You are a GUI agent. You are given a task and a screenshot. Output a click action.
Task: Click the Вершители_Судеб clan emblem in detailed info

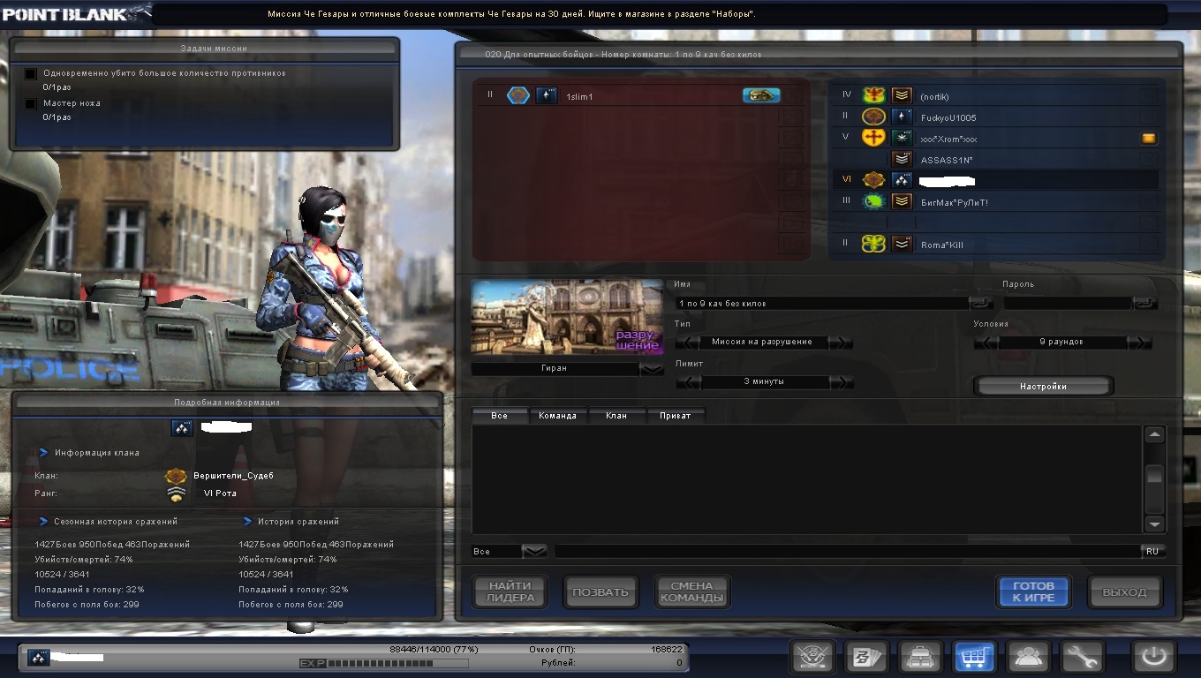(176, 476)
